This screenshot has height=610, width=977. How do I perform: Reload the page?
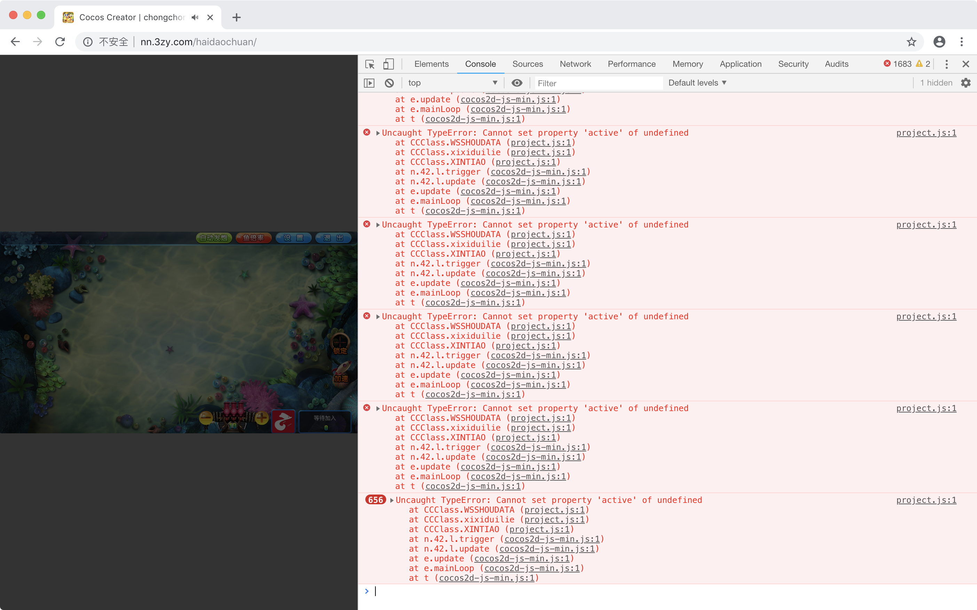coord(60,42)
